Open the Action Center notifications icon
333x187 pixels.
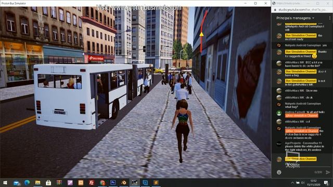click(x=326, y=183)
